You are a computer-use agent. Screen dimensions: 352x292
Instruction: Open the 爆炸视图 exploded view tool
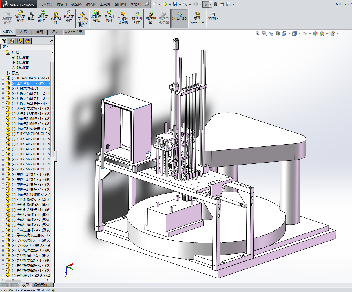150,18
